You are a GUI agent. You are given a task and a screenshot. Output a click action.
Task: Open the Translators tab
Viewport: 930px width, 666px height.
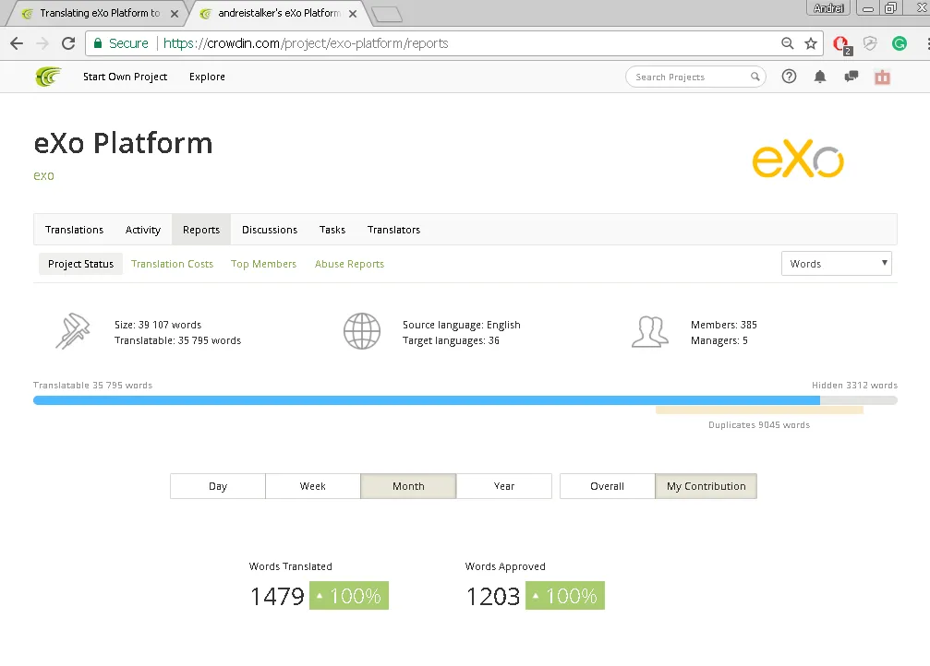tap(393, 230)
